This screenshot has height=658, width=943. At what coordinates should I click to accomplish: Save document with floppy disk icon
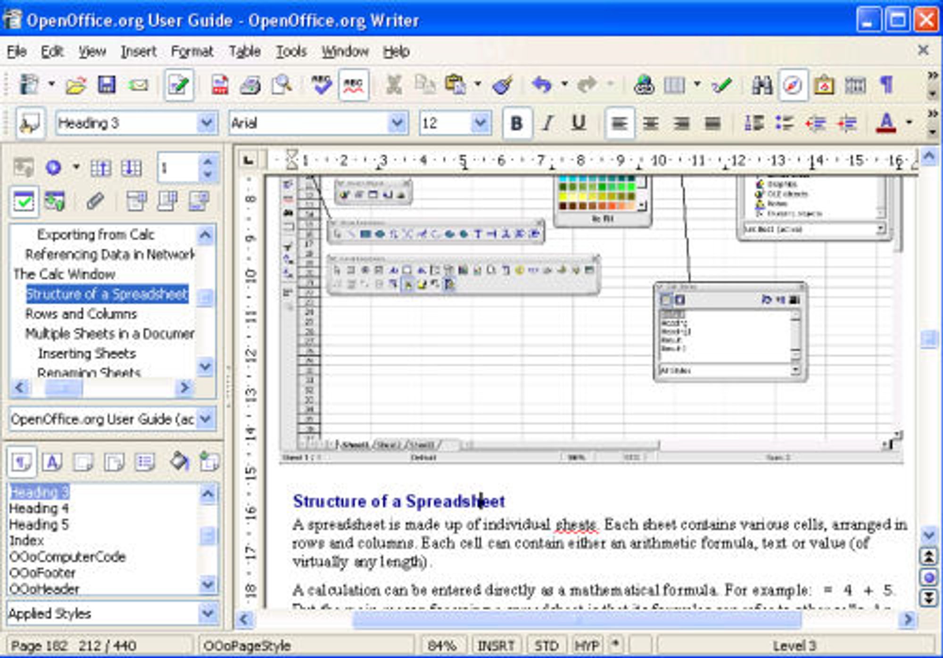pos(107,85)
